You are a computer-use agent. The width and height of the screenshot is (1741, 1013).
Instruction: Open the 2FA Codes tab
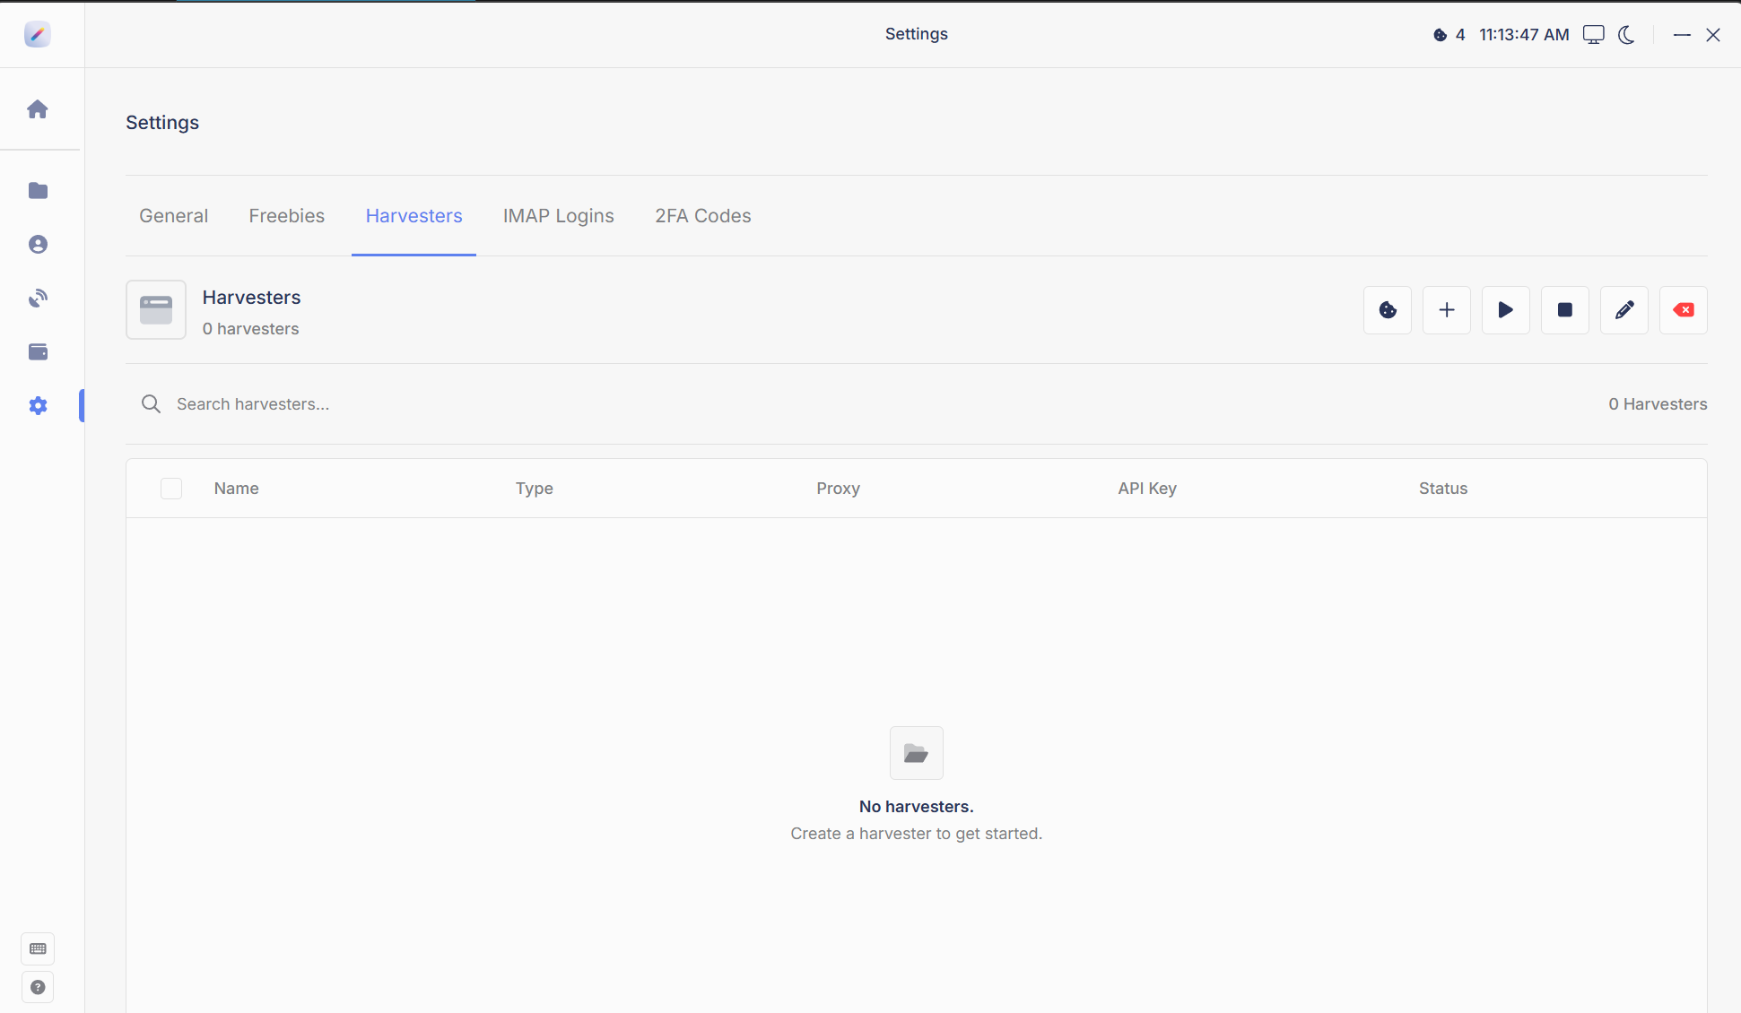click(703, 216)
